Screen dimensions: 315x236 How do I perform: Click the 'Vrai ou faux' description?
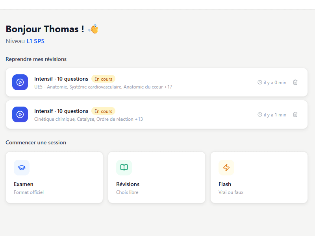pyautogui.click(x=231, y=192)
